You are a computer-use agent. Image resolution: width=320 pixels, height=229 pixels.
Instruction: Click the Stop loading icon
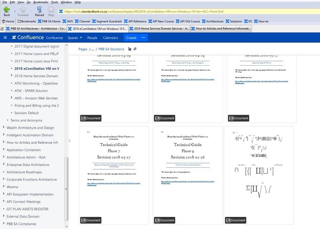[51, 9]
